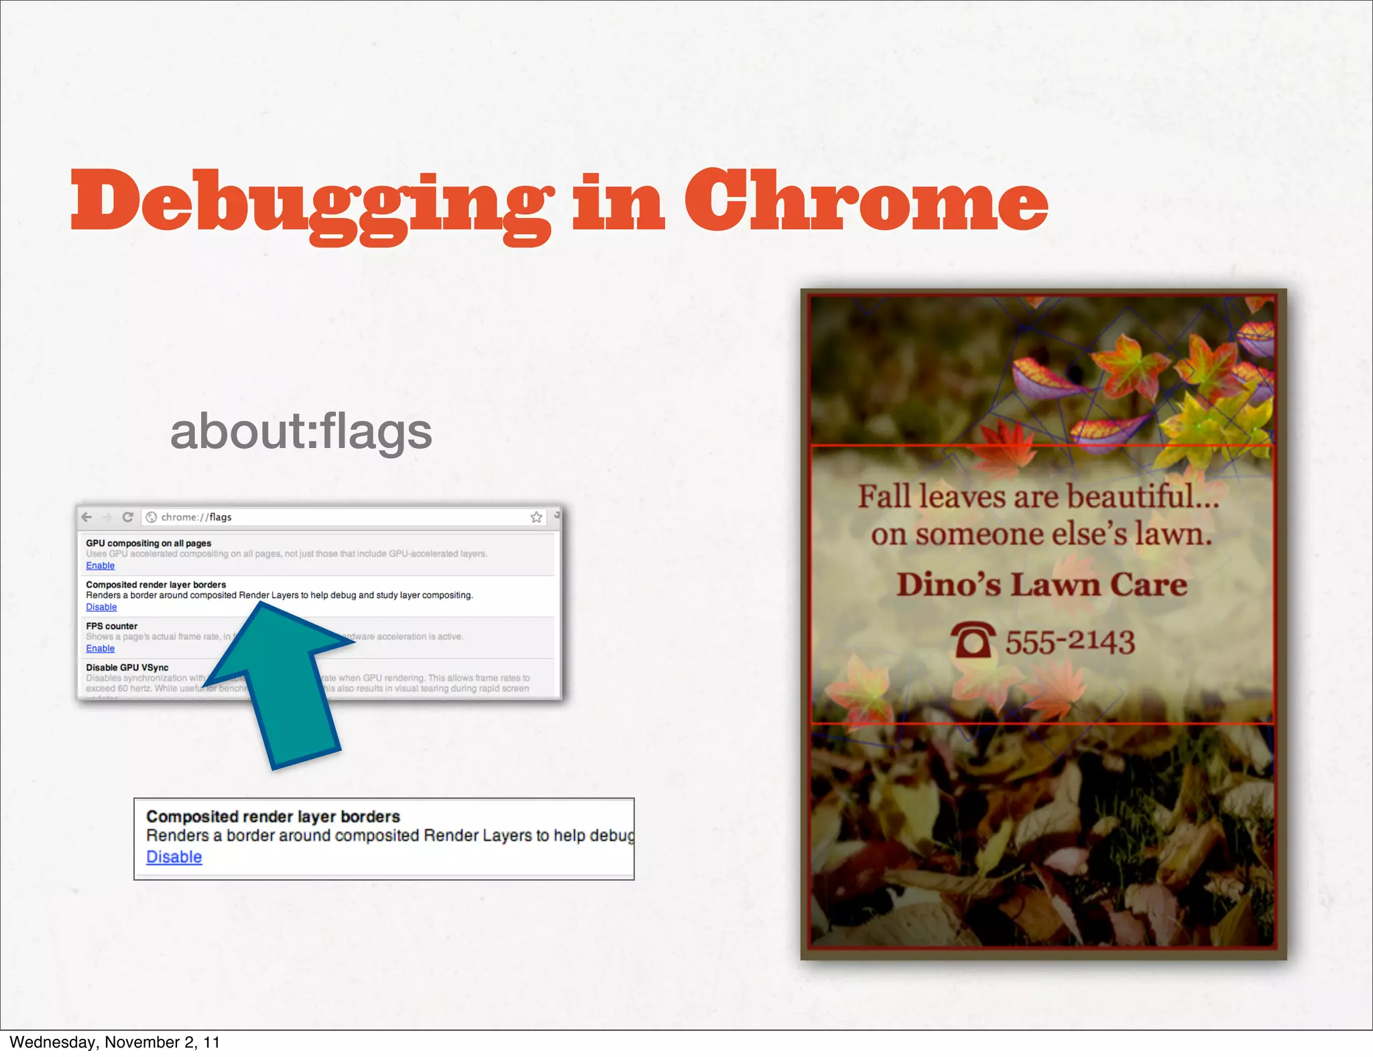Enable GPU compositing on all pages
The width and height of the screenshot is (1373, 1057).
coord(100,565)
